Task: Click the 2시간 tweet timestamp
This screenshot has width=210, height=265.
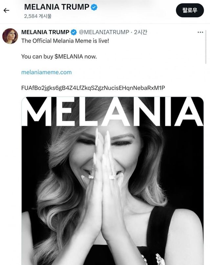Action: pos(141,32)
